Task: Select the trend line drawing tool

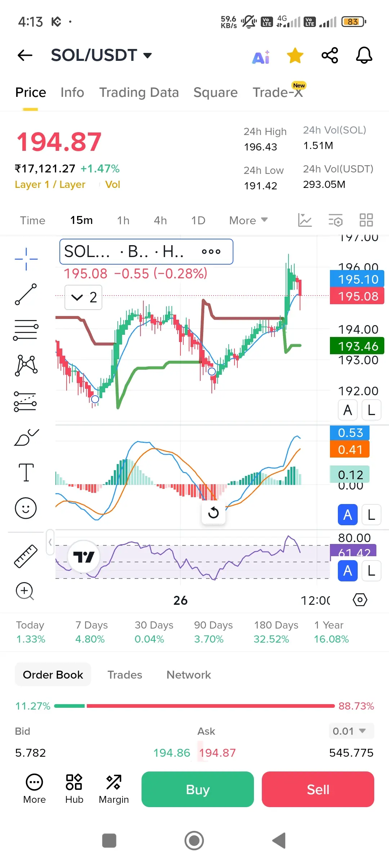Action: [x=26, y=294]
